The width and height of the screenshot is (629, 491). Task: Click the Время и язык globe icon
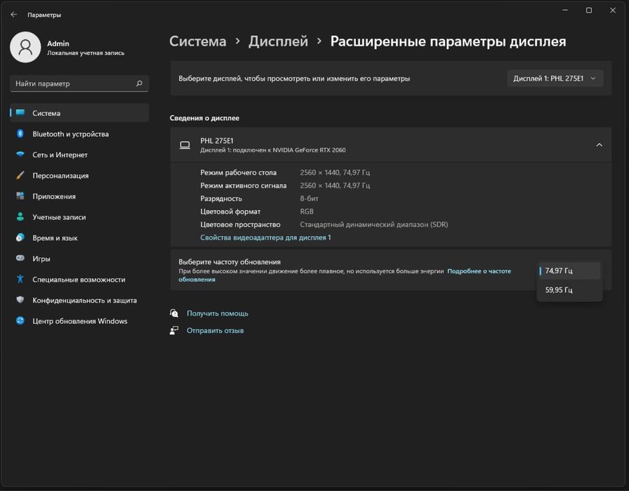point(20,237)
